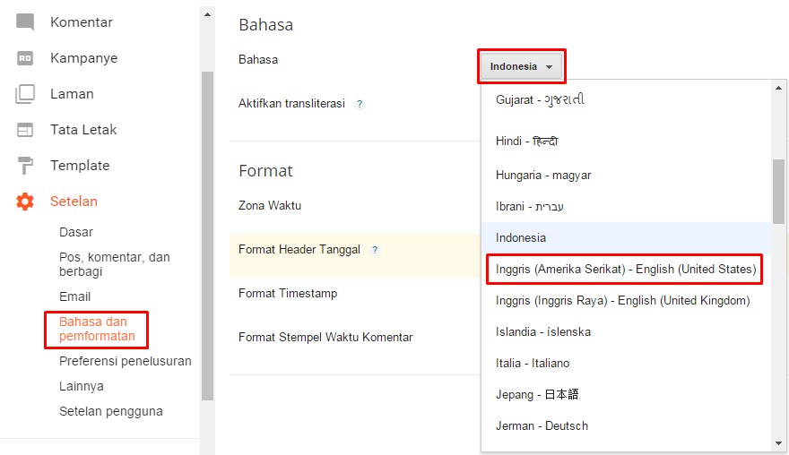The height and width of the screenshot is (455, 789).
Task: Click the Setelan gear icon
Action: point(25,202)
